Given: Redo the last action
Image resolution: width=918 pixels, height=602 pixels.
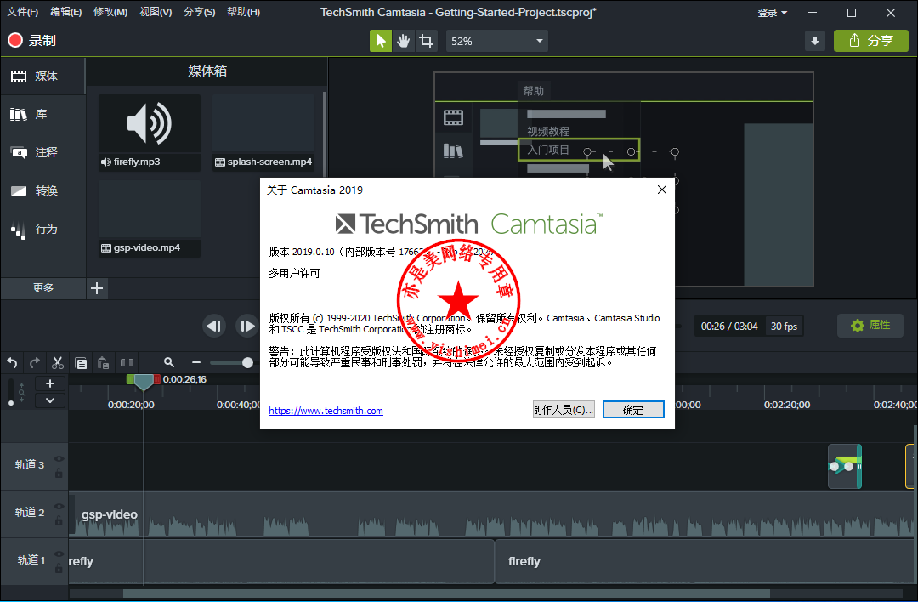Looking at the screenshot, I should coord(35,363).
